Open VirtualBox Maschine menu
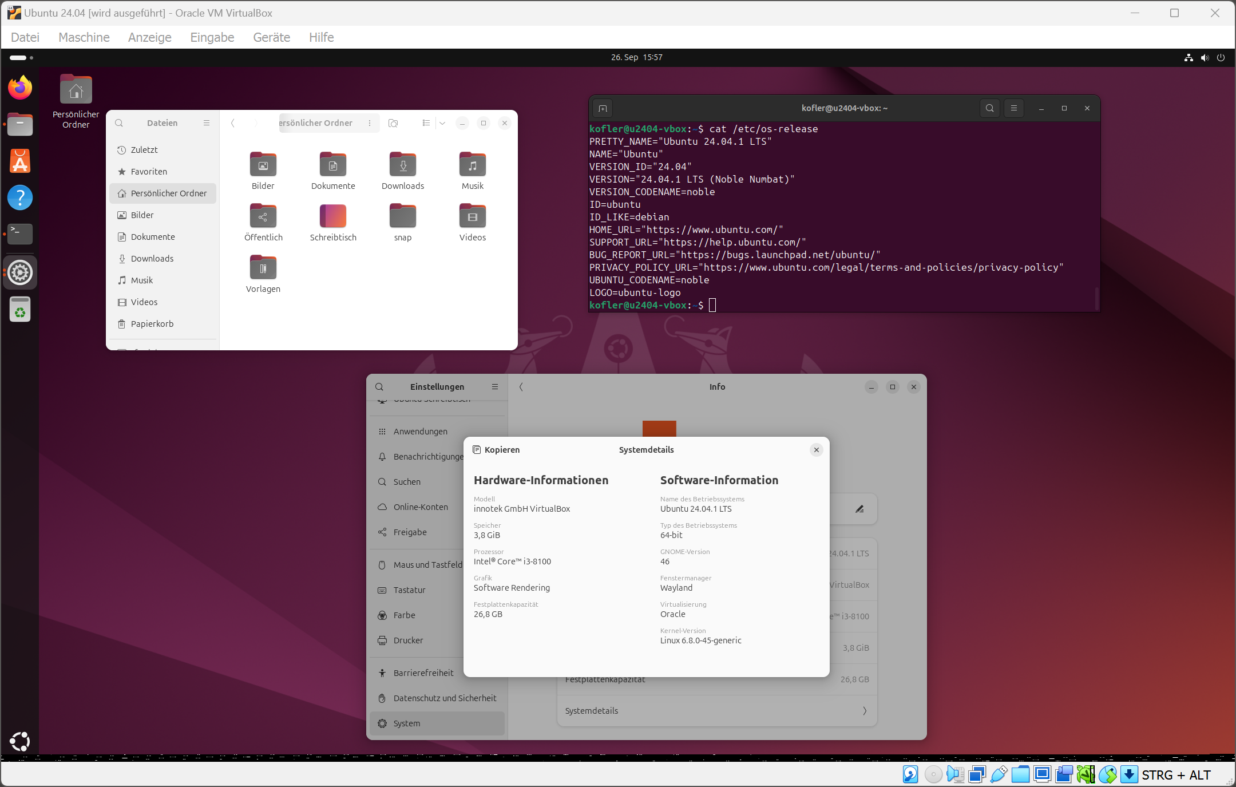Viewport: 1236px width, 787px height. [x=84, y=37]
